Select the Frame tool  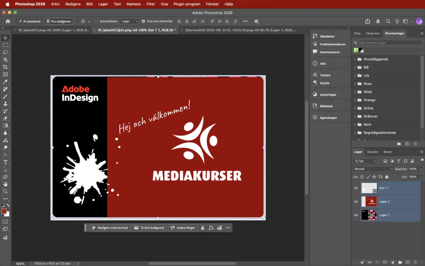pyautogui.click(x=5, y=74)
